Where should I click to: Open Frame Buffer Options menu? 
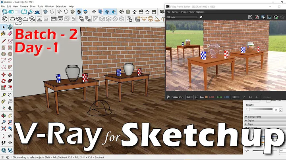[x=200, y=12]
